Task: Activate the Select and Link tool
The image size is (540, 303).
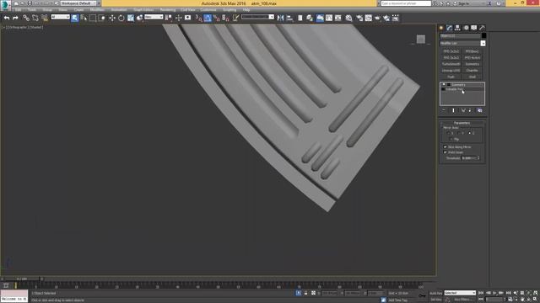Action: click(26, 18)
